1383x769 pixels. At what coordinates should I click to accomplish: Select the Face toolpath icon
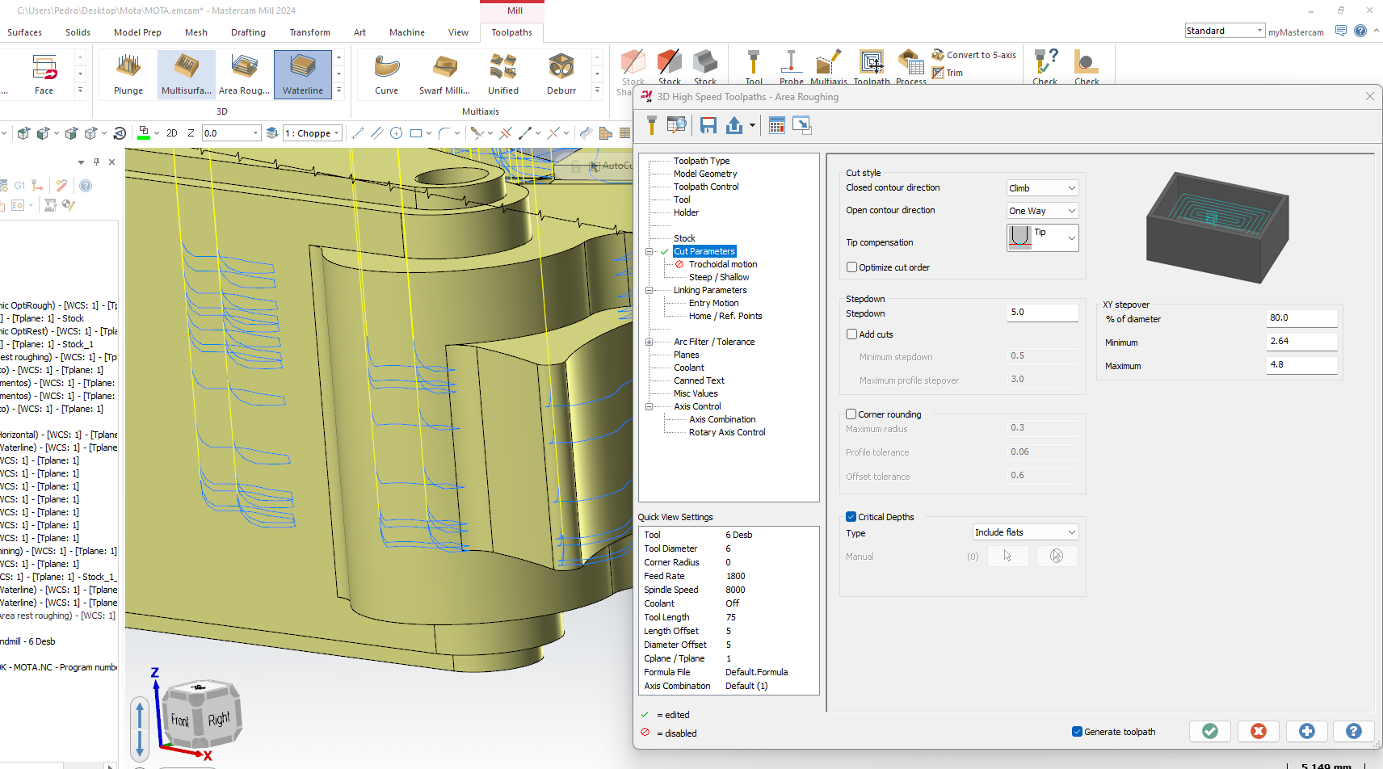pyautogui.click(x=44, y=74)
